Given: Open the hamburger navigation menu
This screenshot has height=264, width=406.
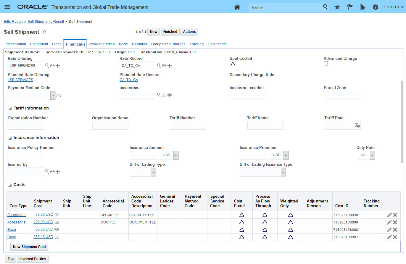Looking at the screenshot, I should [7, 7].
